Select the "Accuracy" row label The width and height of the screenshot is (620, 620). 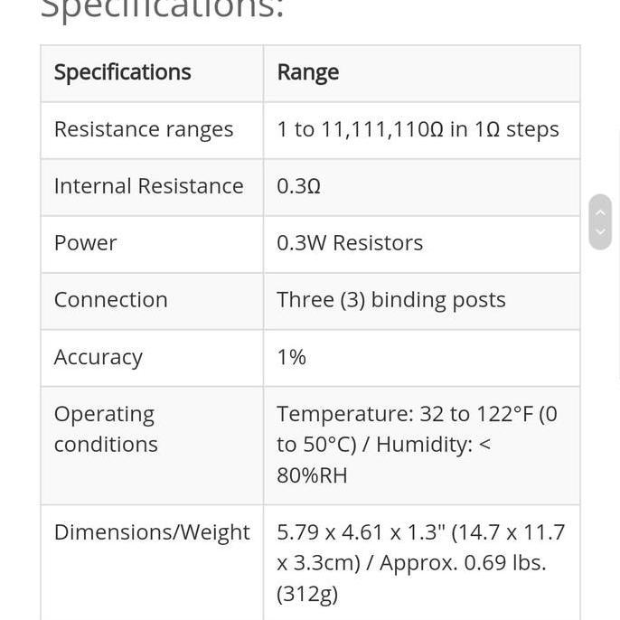click(x=98, y=357)
